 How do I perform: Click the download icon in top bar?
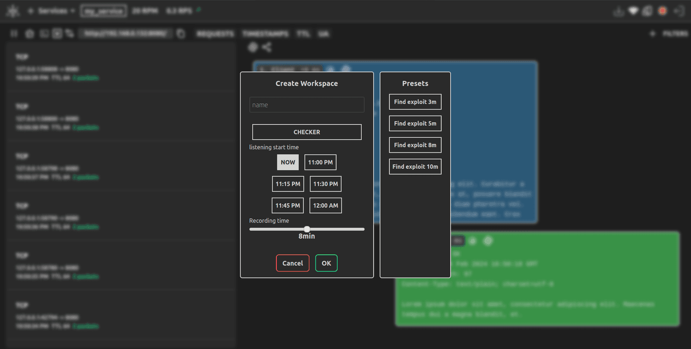coord(618,11)
